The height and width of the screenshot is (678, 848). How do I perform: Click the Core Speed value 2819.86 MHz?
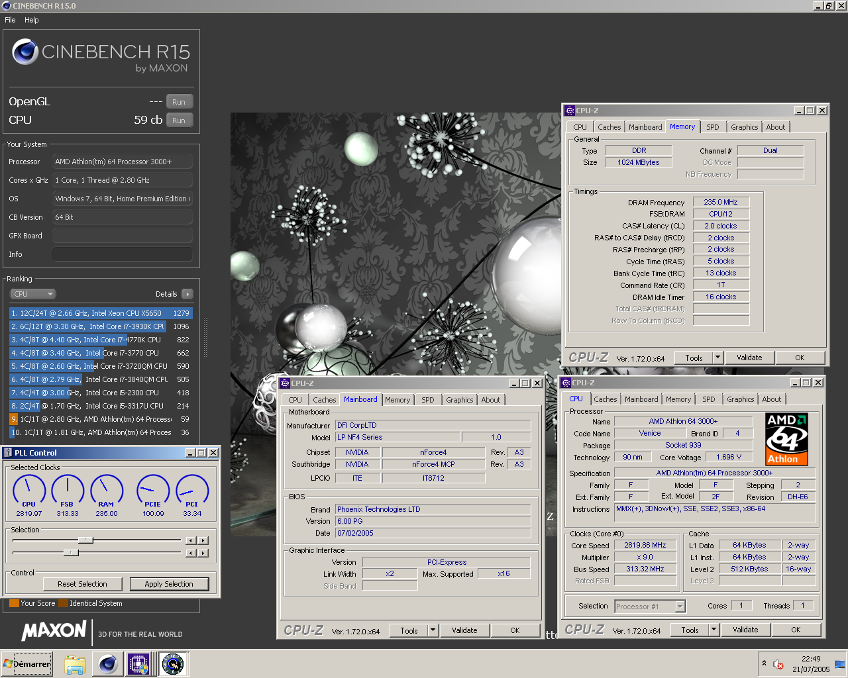pos(645,545)
